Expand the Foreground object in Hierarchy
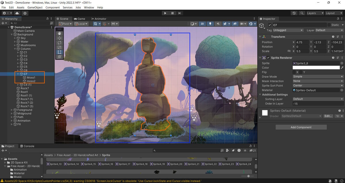 (x=12, y=110)
